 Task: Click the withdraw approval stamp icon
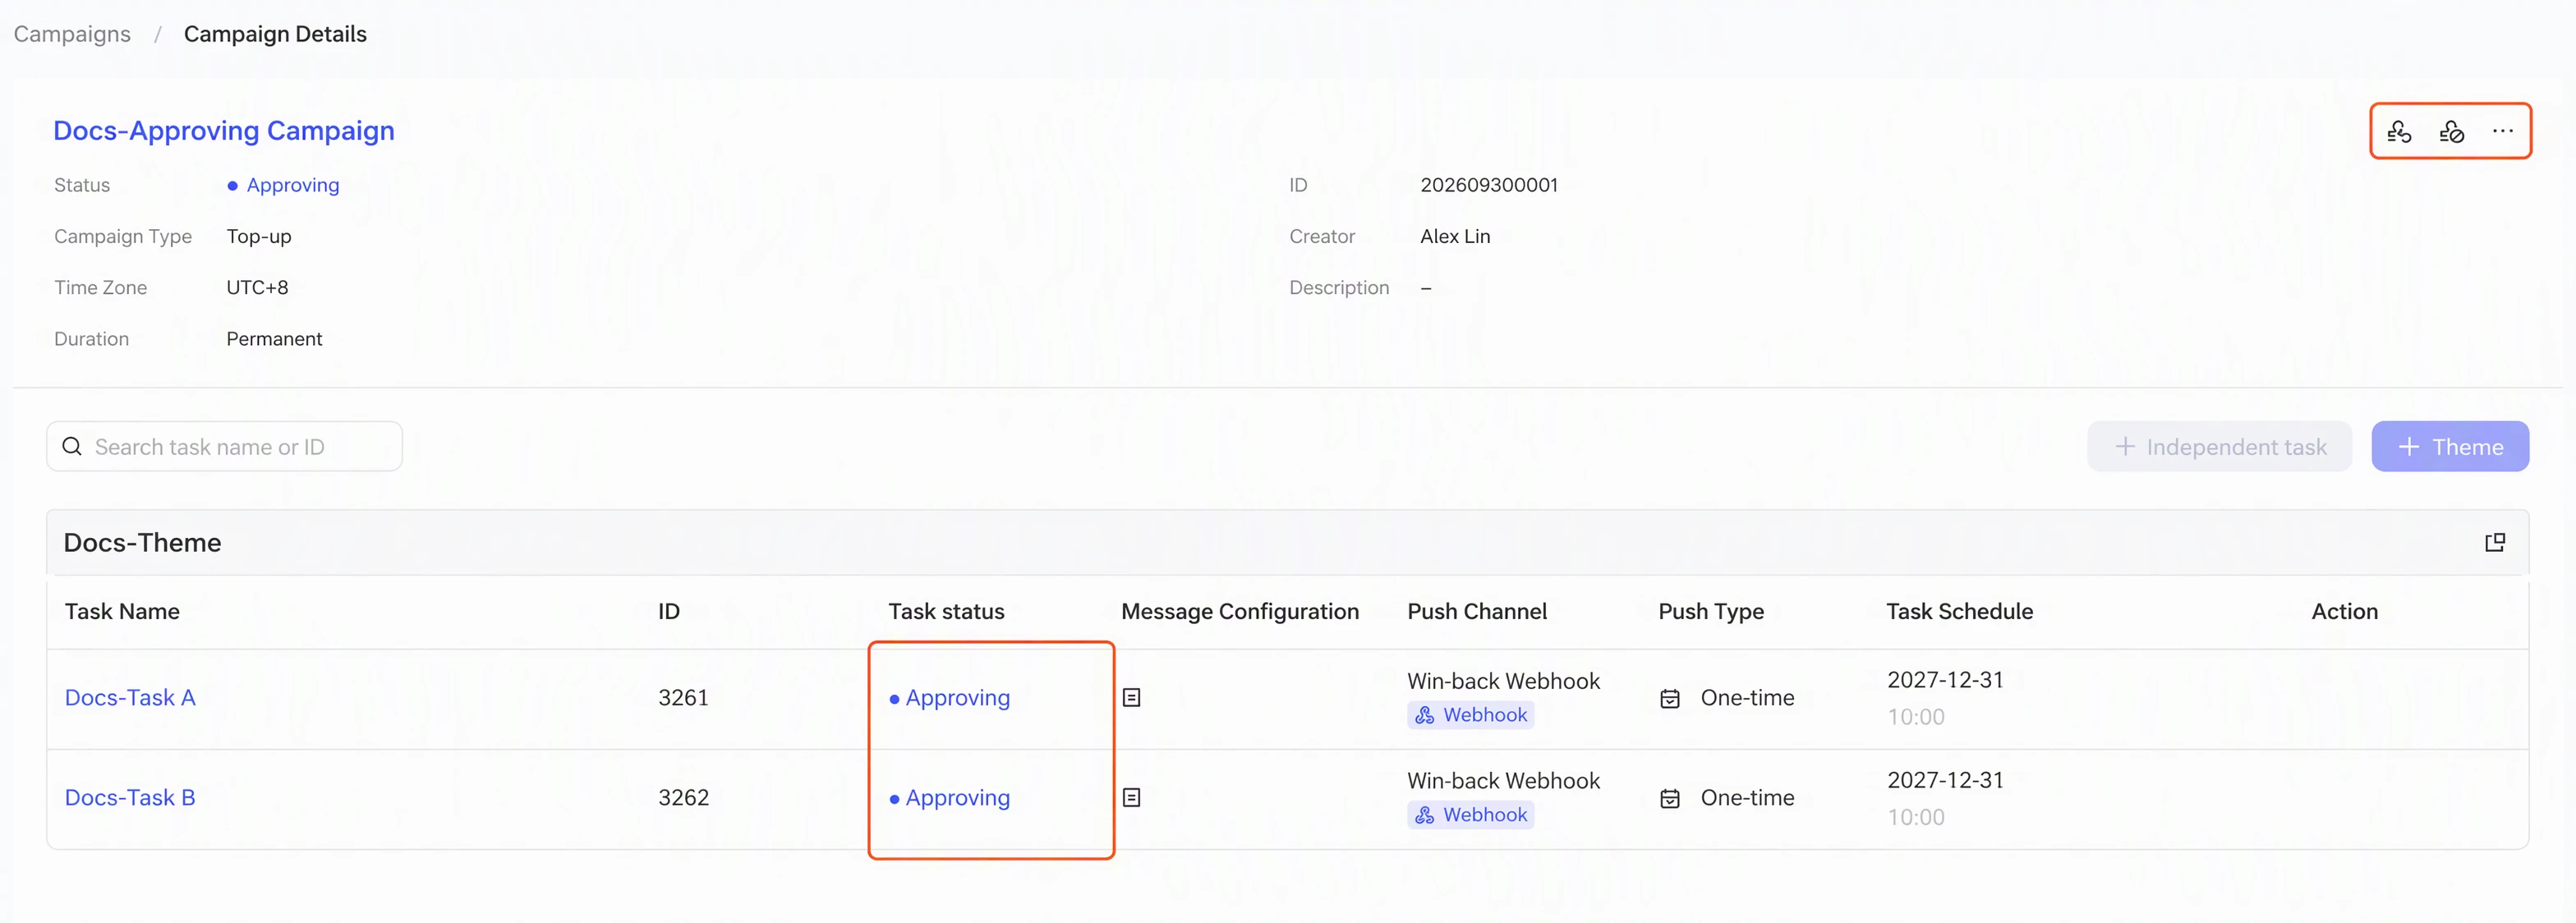click(x=2399, y=131)
